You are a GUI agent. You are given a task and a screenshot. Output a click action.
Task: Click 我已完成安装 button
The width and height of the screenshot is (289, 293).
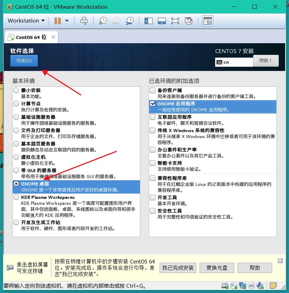pos(178,268)
